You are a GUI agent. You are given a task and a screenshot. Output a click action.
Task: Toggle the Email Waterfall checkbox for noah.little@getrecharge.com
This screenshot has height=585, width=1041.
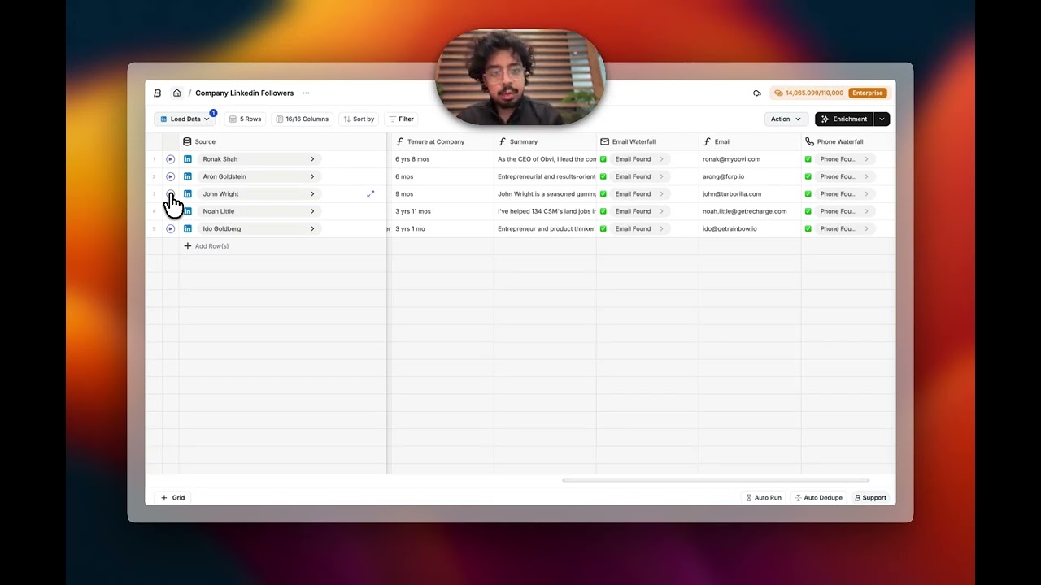click(x=603, y=211)
